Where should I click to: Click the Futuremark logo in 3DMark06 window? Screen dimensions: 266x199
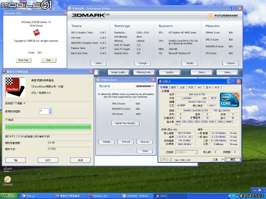point(223,16)
